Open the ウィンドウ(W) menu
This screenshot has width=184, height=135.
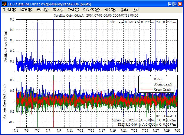click(91, 10)
